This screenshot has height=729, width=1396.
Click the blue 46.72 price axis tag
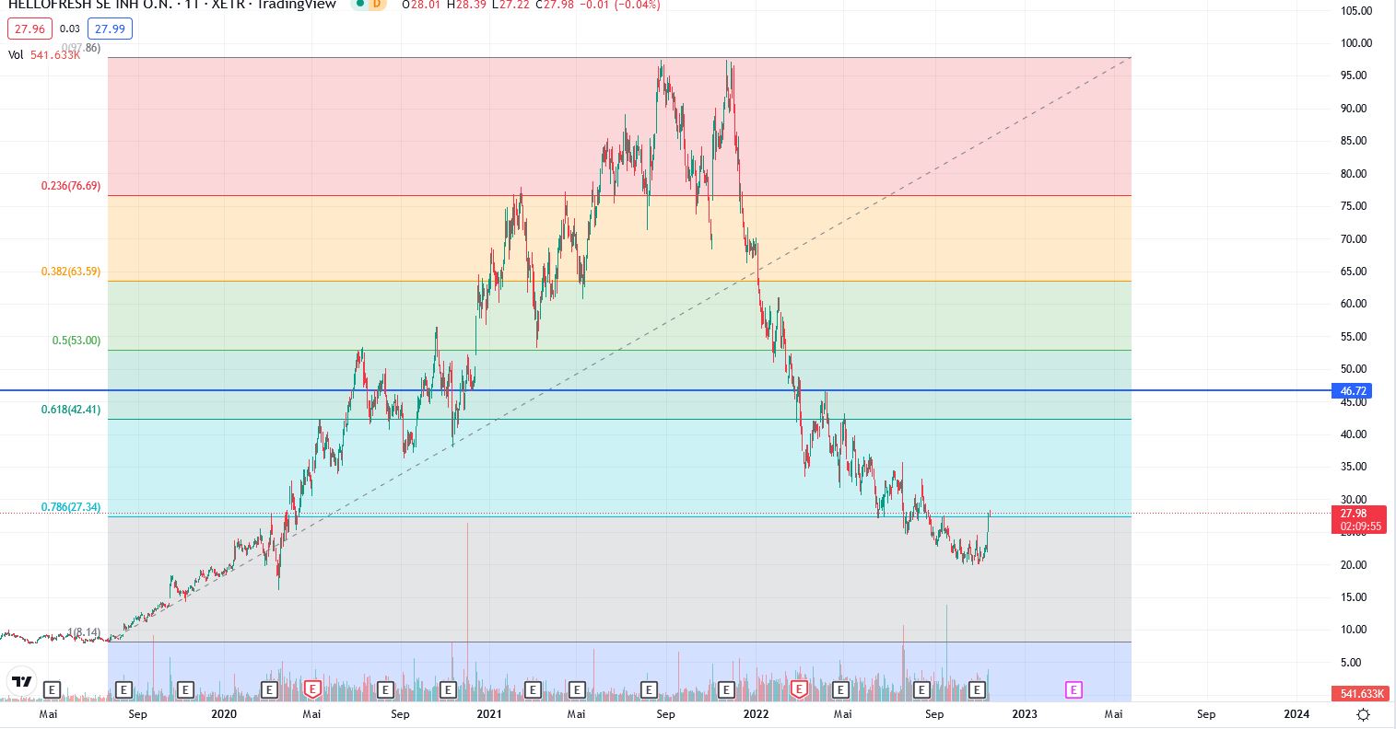point(1351,391)
